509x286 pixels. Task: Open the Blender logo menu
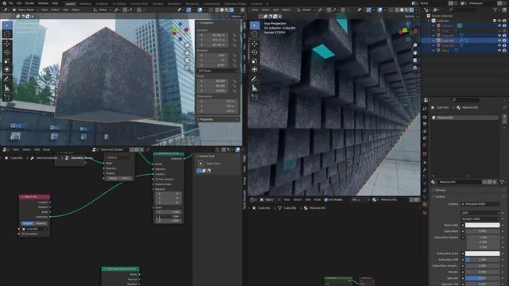pos(4,3)
